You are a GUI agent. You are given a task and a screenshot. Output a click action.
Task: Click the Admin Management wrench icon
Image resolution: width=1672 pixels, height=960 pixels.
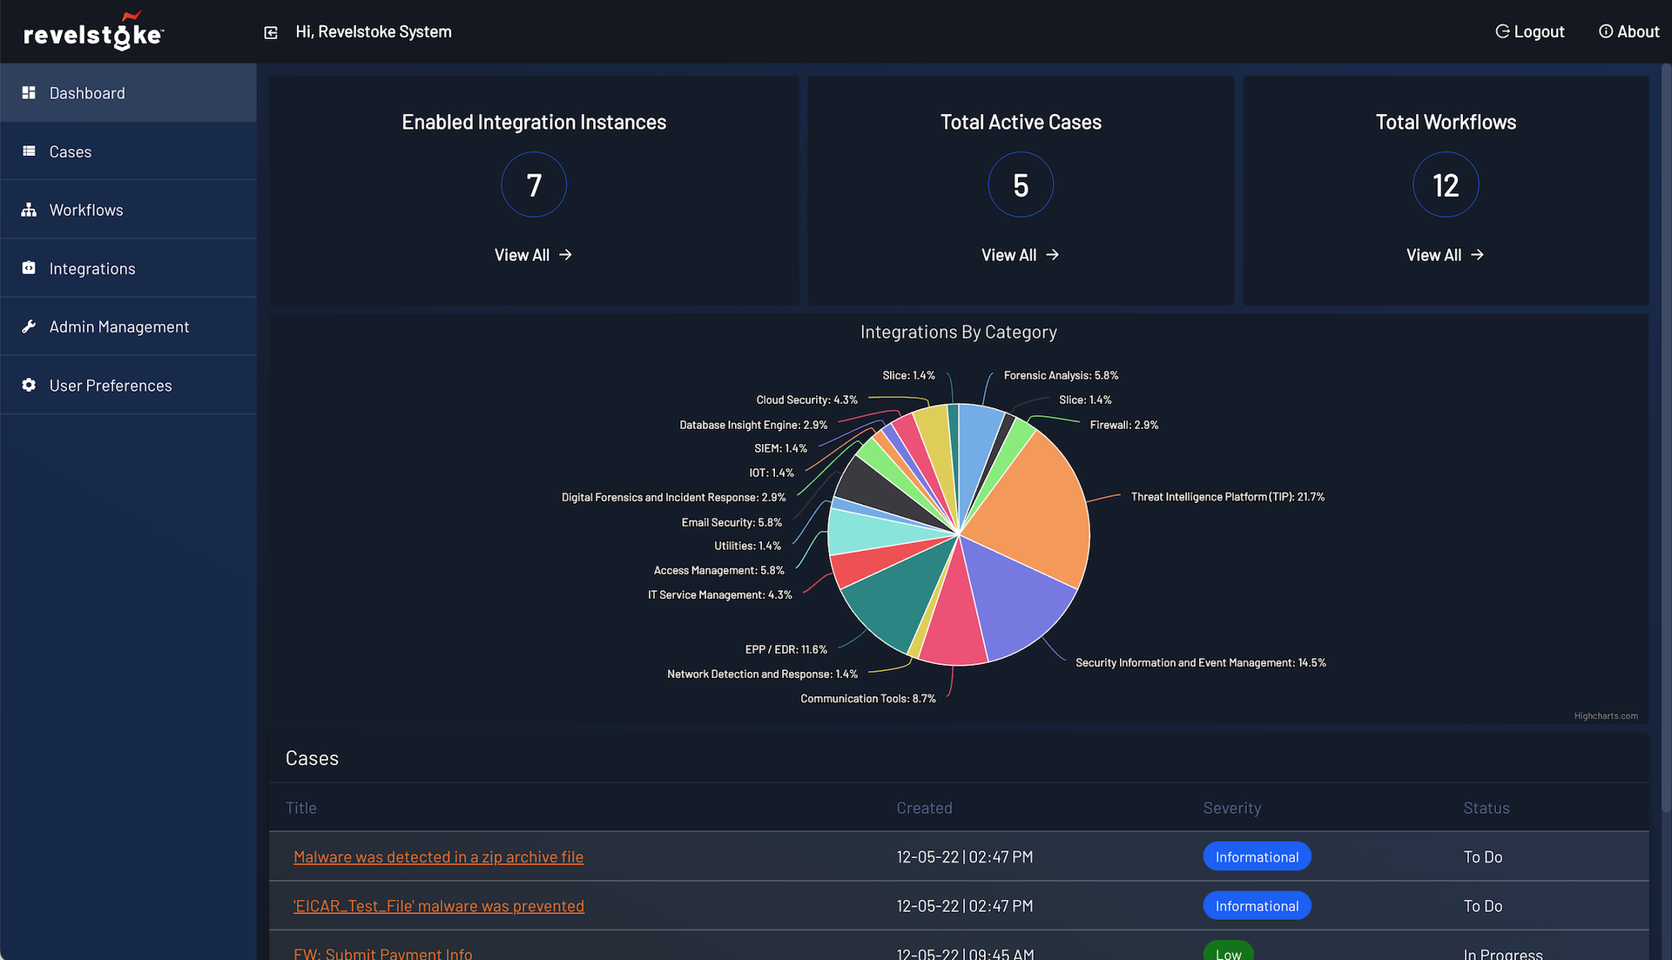pos(29,326)
